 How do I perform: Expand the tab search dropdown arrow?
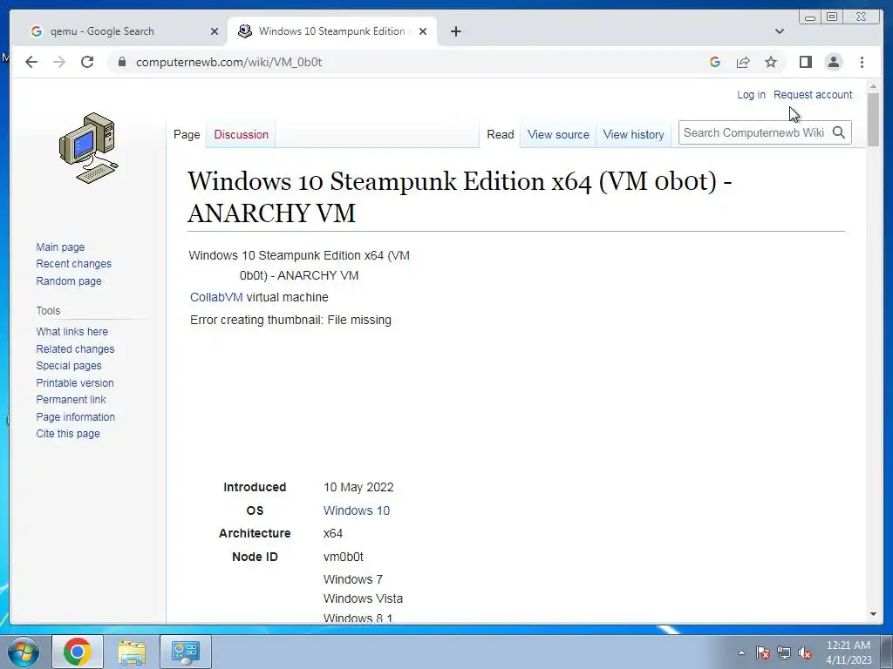point(779,31)
